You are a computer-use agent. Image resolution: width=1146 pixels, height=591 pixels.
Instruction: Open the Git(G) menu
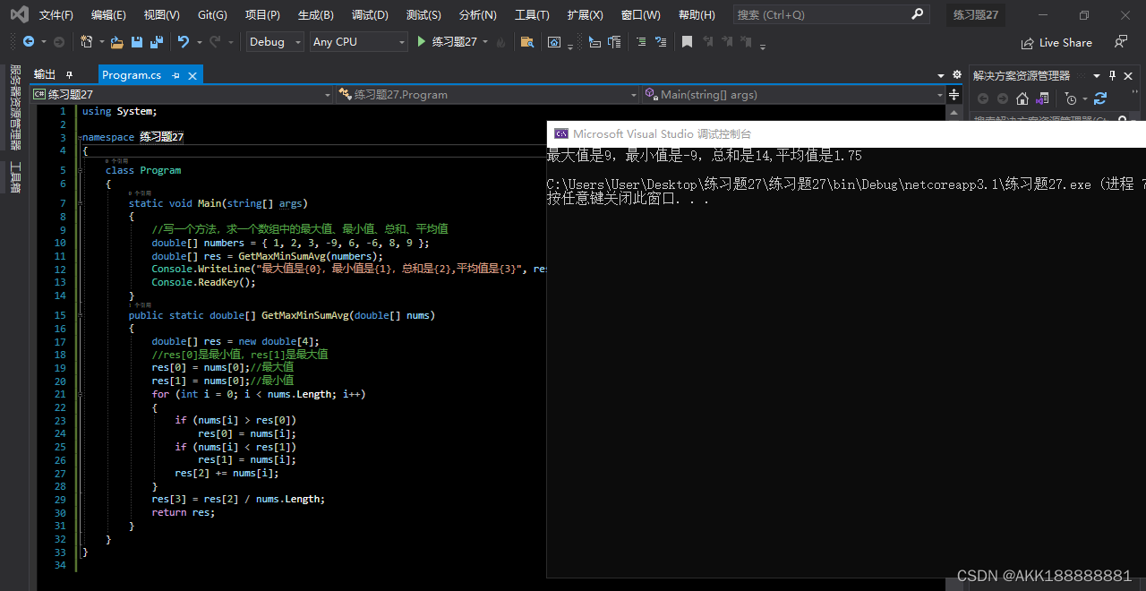212,15
